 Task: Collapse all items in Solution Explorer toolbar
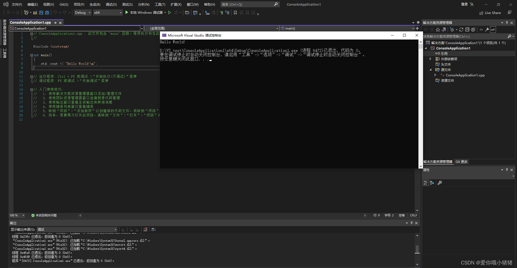467,30
